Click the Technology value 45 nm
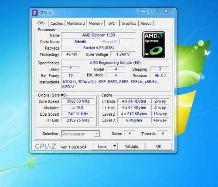The width and height of the screenshot is (218, 187). click(72, 54)
